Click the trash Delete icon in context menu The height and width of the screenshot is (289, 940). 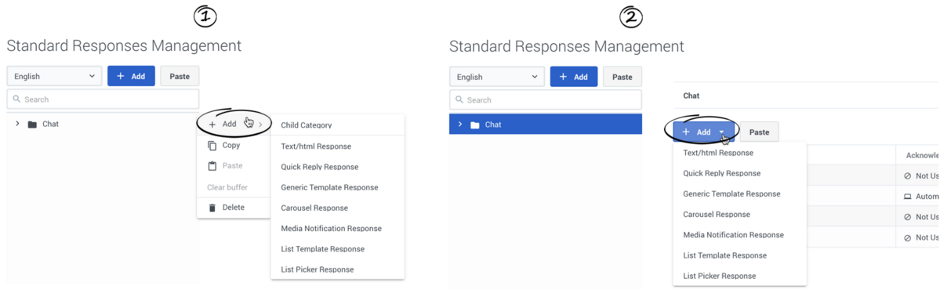click(x=212, y=208)
